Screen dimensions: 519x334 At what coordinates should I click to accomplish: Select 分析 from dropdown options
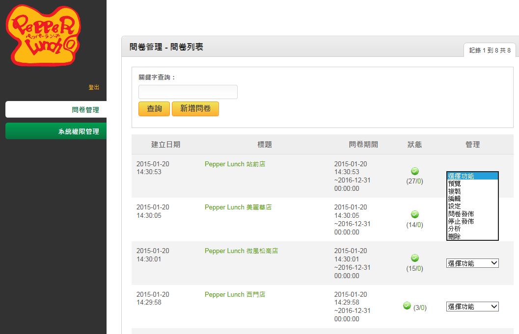(472, 229)
